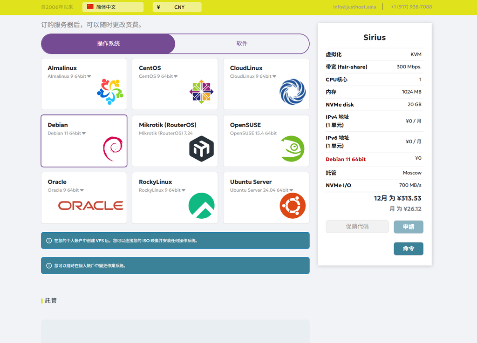Open Ubuntu Server 24.04 version dropdown

click(262, 190)
